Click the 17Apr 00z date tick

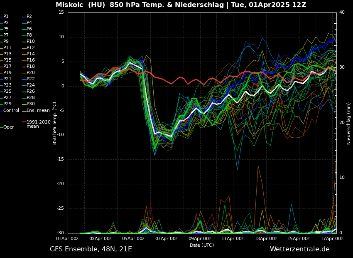(332, 239)
